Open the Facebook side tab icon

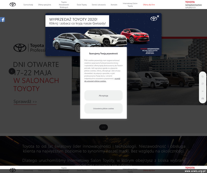point(2,20)
